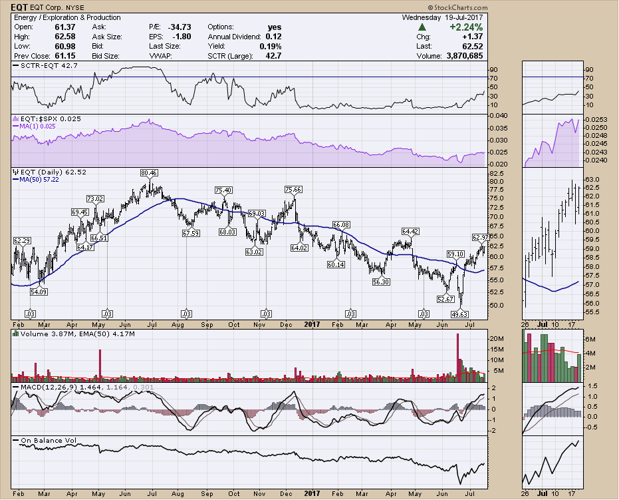Click the 20M volume axis label
Image resolution: width=619 pixels, height=500 pixels.
click(497, 339)
